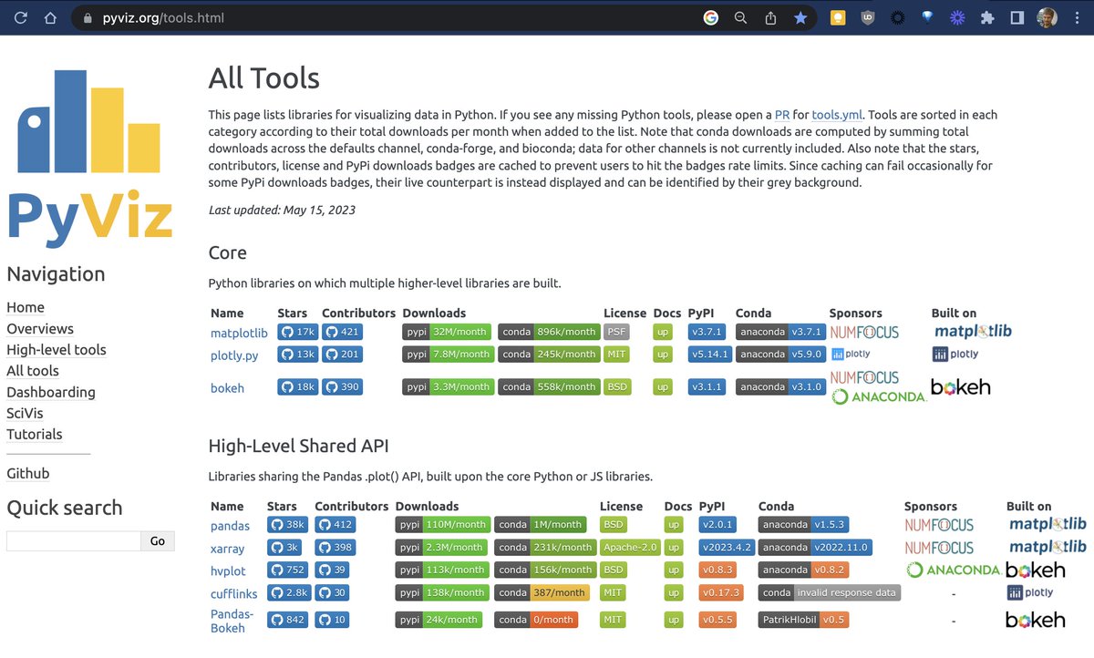Viewport: 1094px width, 658px height.
Task: View site information via the lock icon
Action: (87, 18)
